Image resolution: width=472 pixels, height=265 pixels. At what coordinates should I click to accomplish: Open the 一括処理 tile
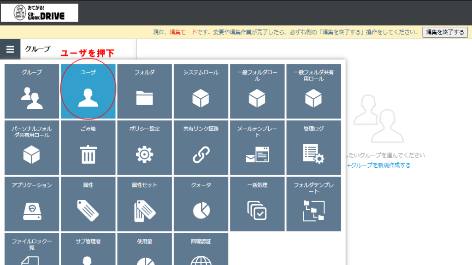pyautogui.click(x=257, y=204)
